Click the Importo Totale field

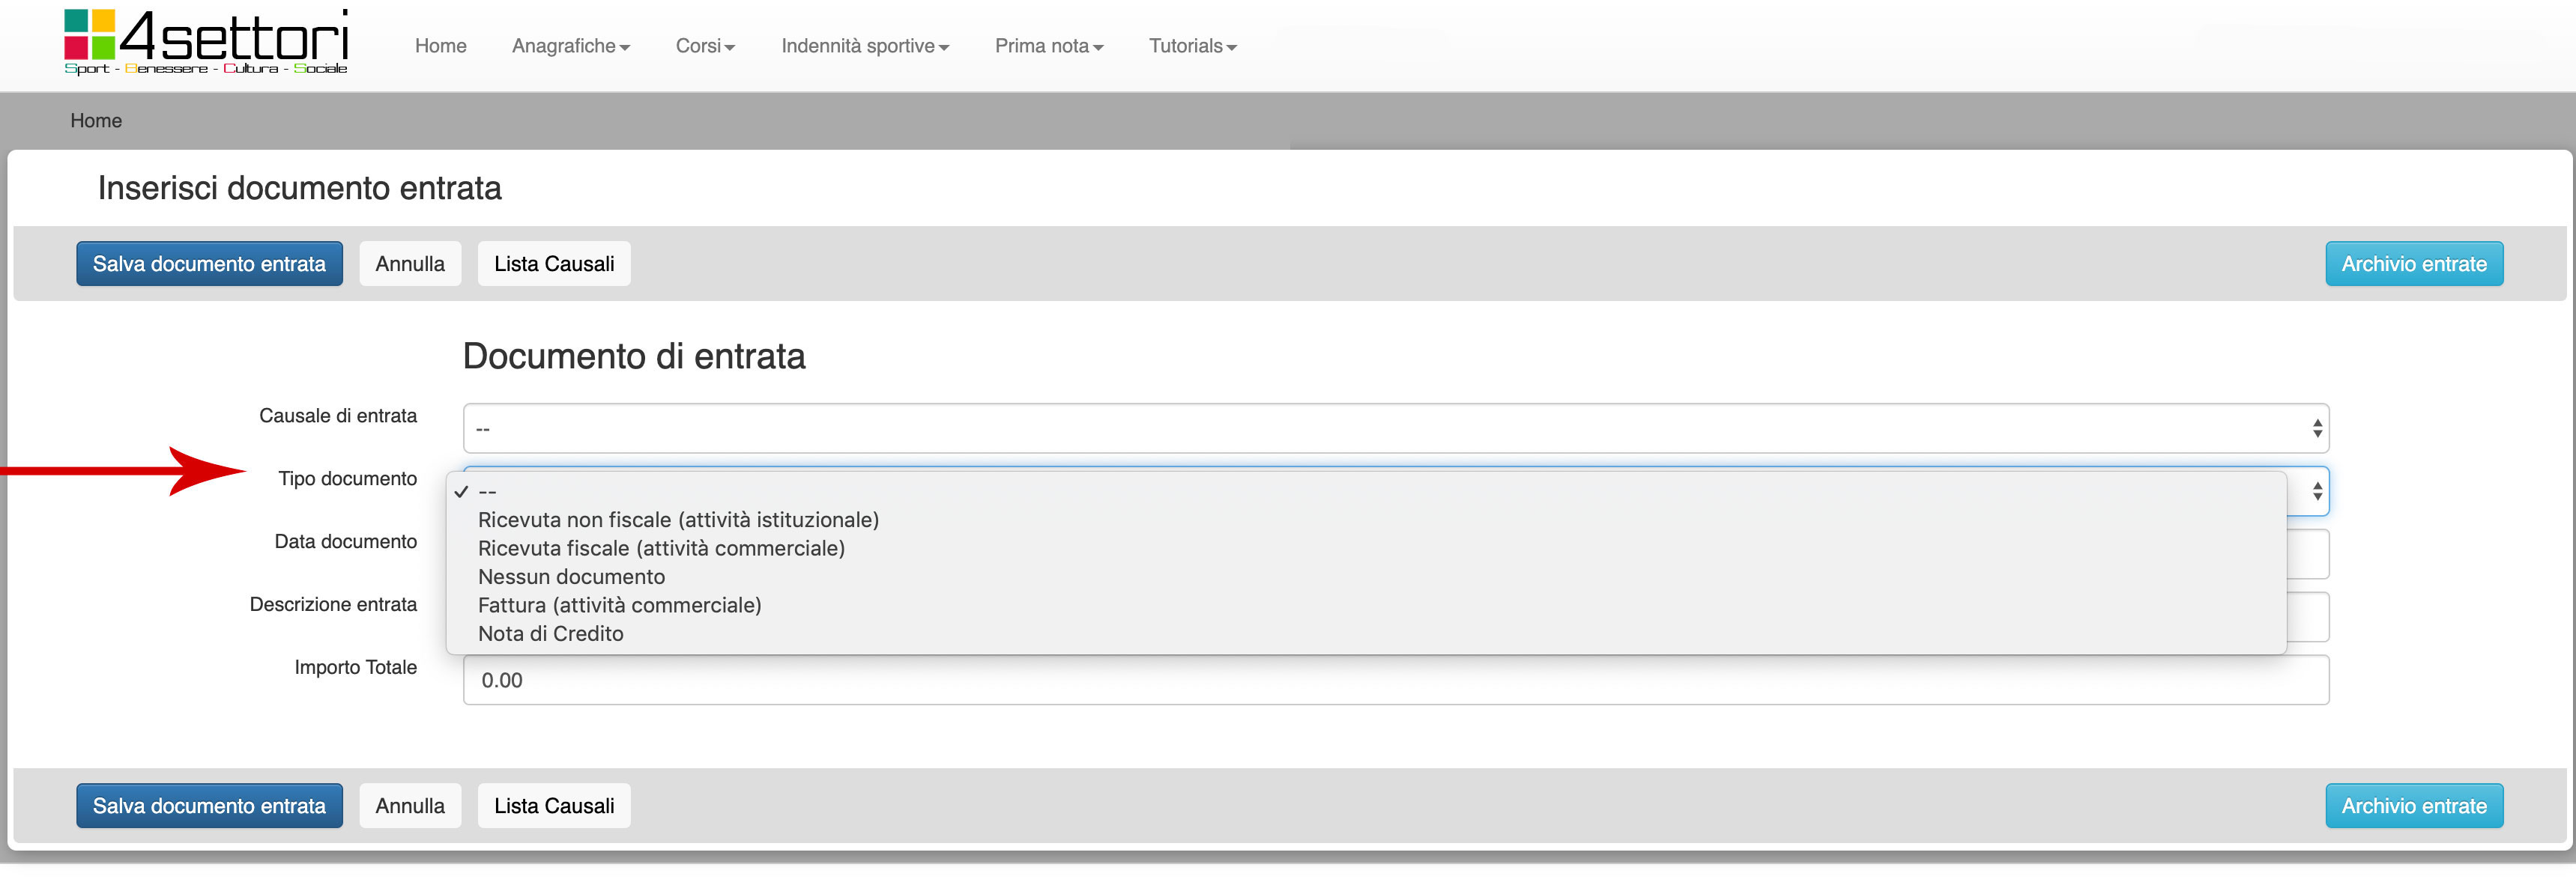(x=1395, y=681)
